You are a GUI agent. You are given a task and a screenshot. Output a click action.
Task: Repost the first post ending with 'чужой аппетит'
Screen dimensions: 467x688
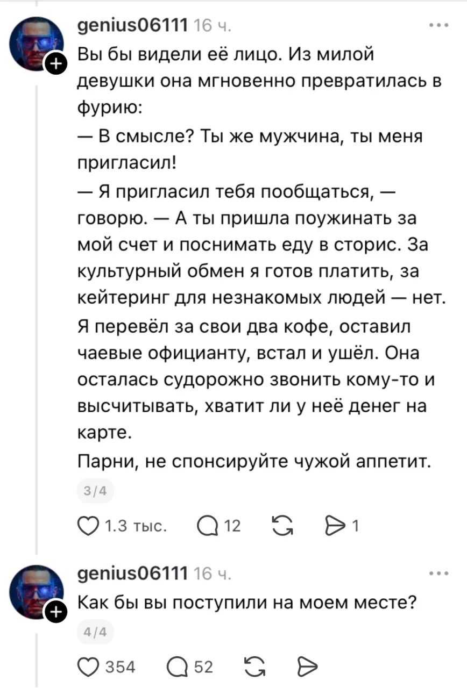point(281,525)
